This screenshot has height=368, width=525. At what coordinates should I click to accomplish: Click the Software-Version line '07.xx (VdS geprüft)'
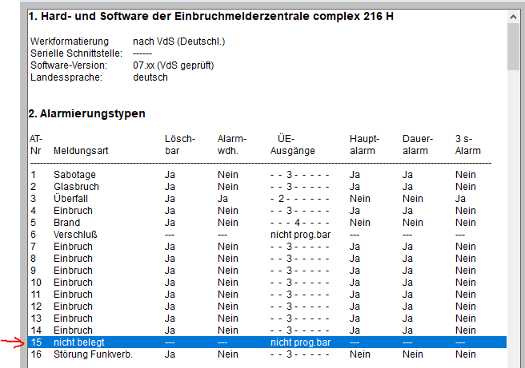click(174, 65)
